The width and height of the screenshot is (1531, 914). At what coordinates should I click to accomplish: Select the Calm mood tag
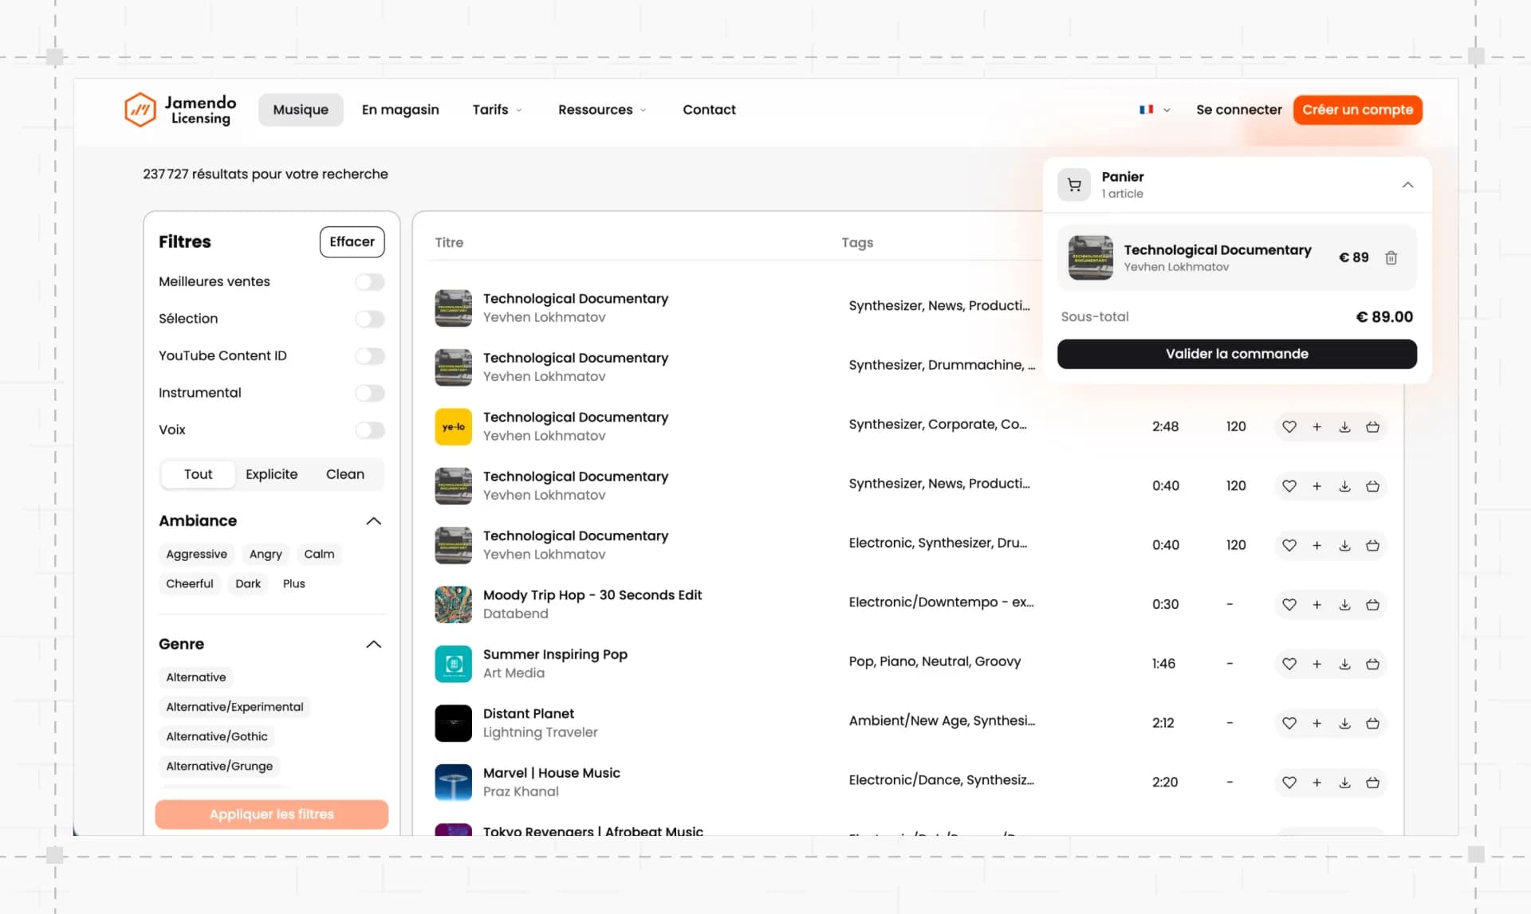click(319, 555)
